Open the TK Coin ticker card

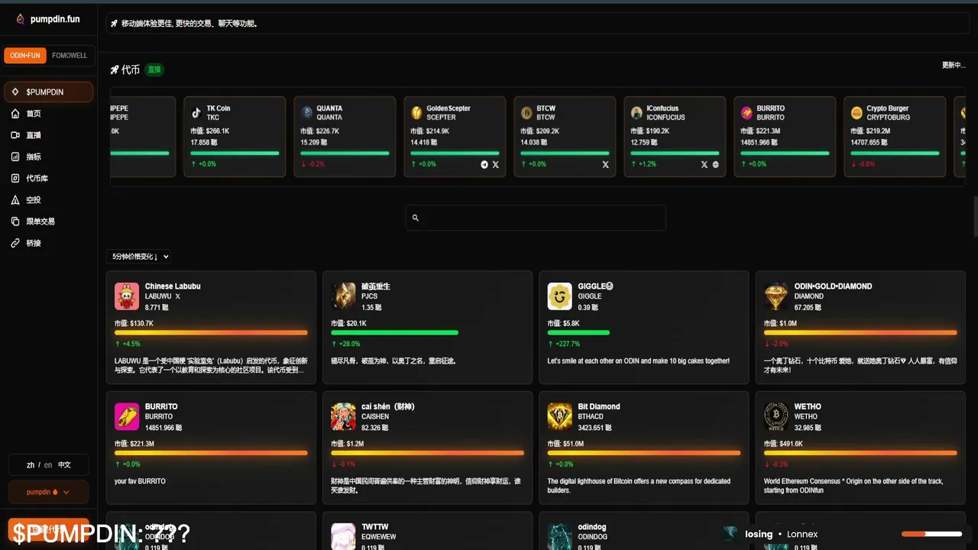point(235,137)
